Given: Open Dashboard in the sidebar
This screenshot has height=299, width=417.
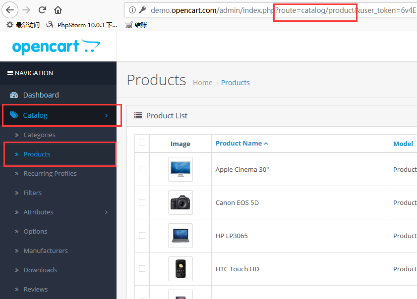Looking at the screenshot, I should tap(41, 95).
